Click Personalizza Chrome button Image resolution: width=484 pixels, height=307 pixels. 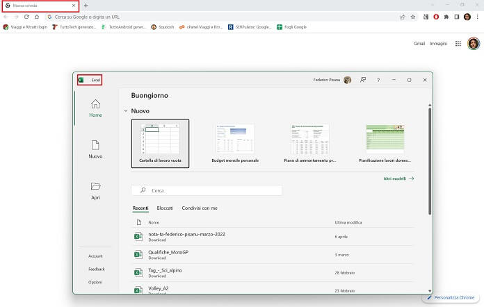click(x=451, y=298)
